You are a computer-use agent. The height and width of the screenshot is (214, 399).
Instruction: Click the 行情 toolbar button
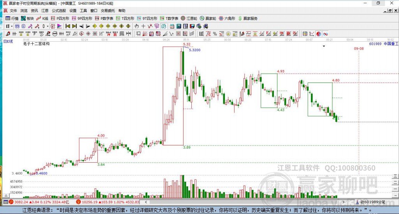[12, 18]
